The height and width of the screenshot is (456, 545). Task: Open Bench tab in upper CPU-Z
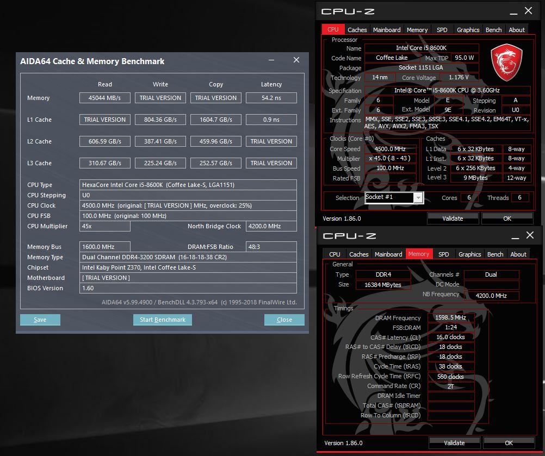tap(493, 30)
